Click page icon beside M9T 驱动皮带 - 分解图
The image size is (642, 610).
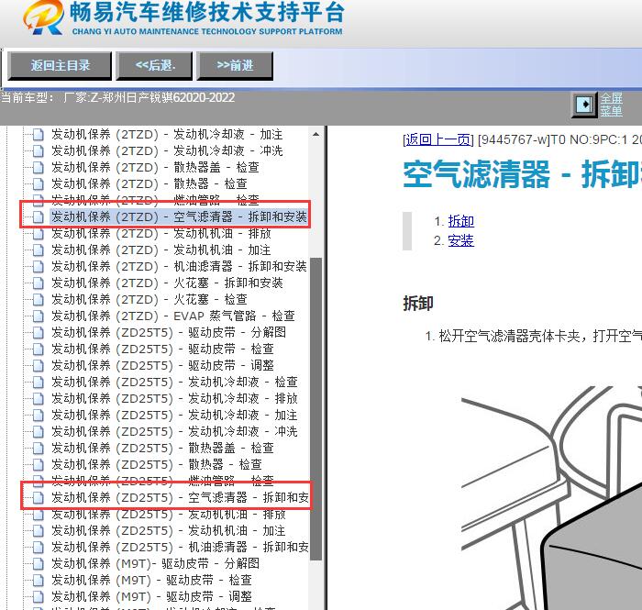pos(39,563)
